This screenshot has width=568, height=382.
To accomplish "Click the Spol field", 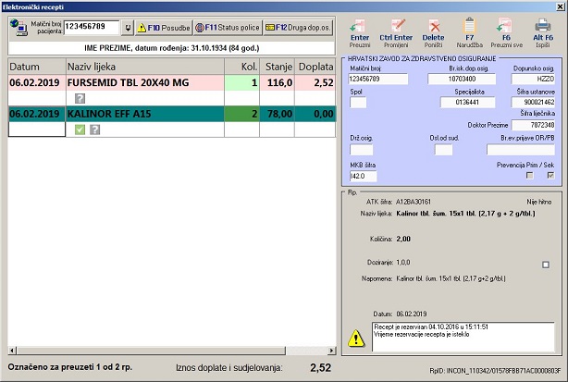I will (358, 102).
